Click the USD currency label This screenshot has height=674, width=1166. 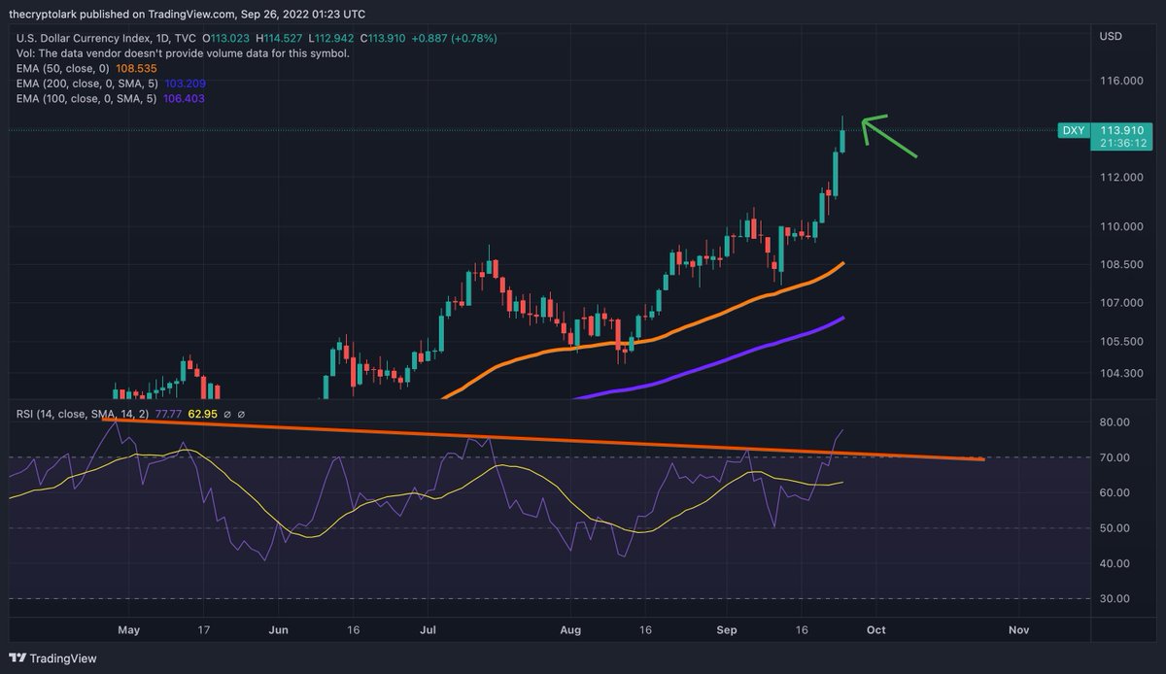(1112, 36)
